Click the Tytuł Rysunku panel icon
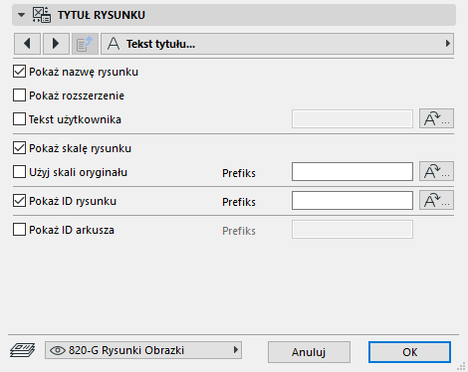 click(x=42, y=15)
